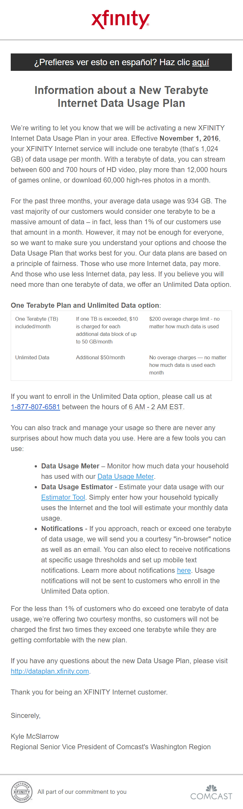
Task: Click "All part of our commitment to you" text
Action: coord(82,792)
